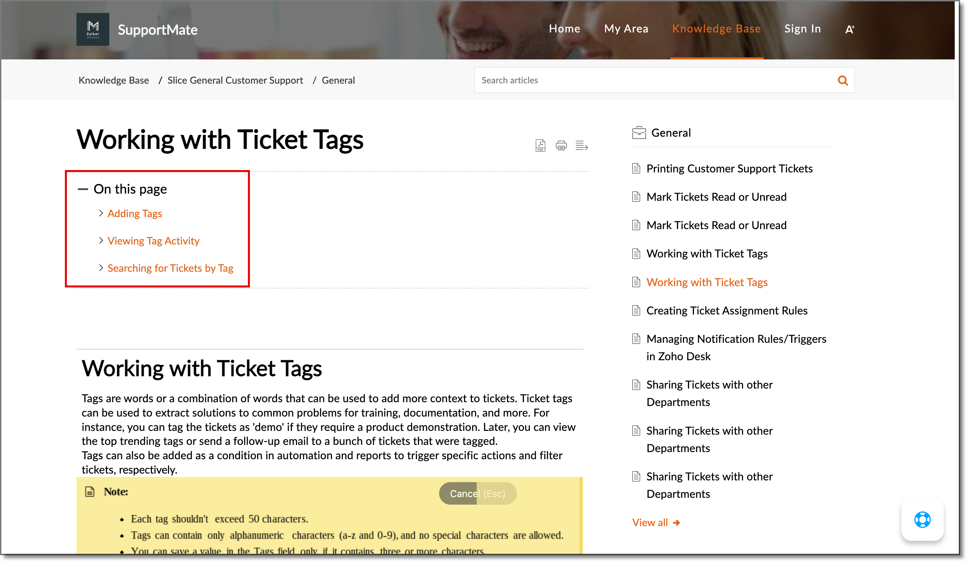This screenshot has height=562, width=967.
Task: Toggle the reader view lines icon
Action: [581, 145]
